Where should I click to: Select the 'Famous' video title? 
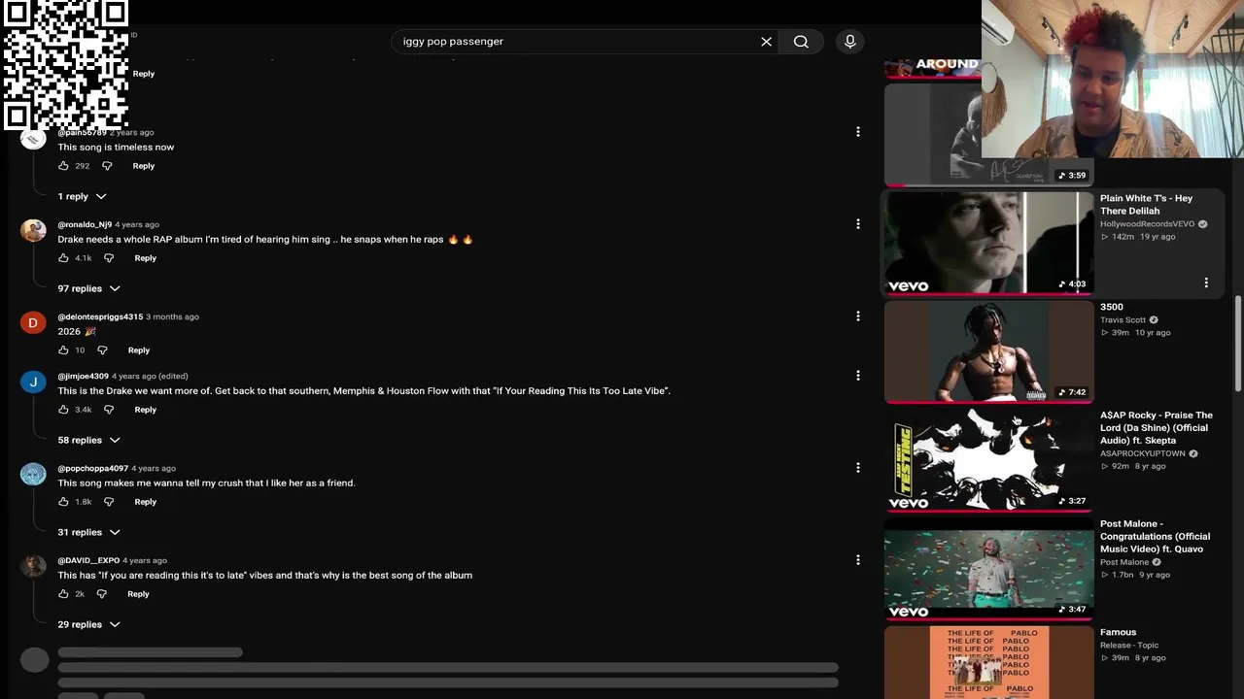[1119, 633]
